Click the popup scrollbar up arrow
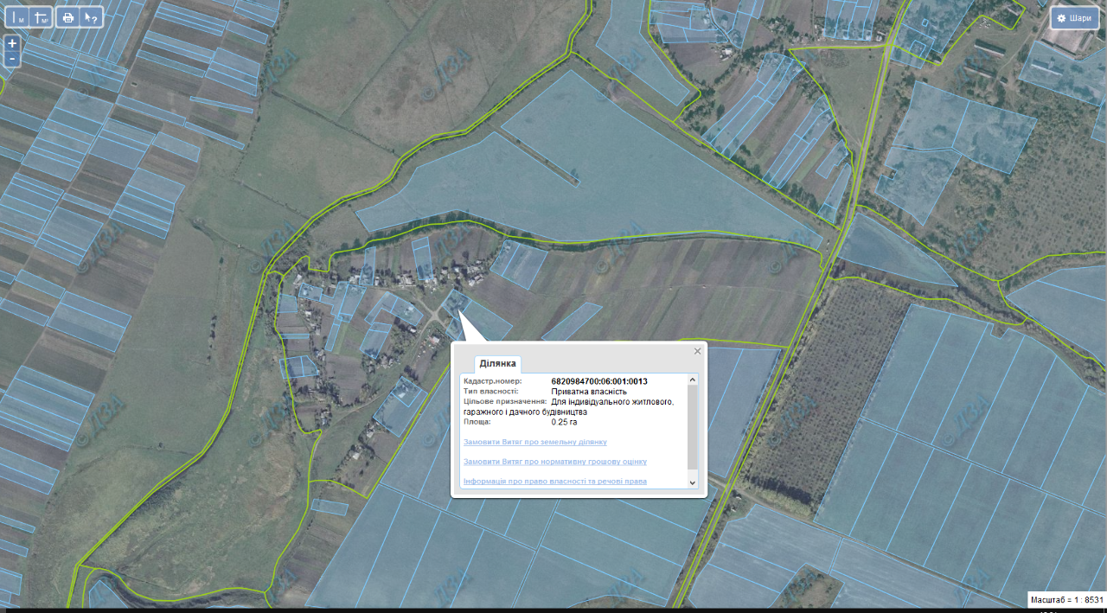The width and height of the screenshot is (1107, 613). tap(692, 380)
